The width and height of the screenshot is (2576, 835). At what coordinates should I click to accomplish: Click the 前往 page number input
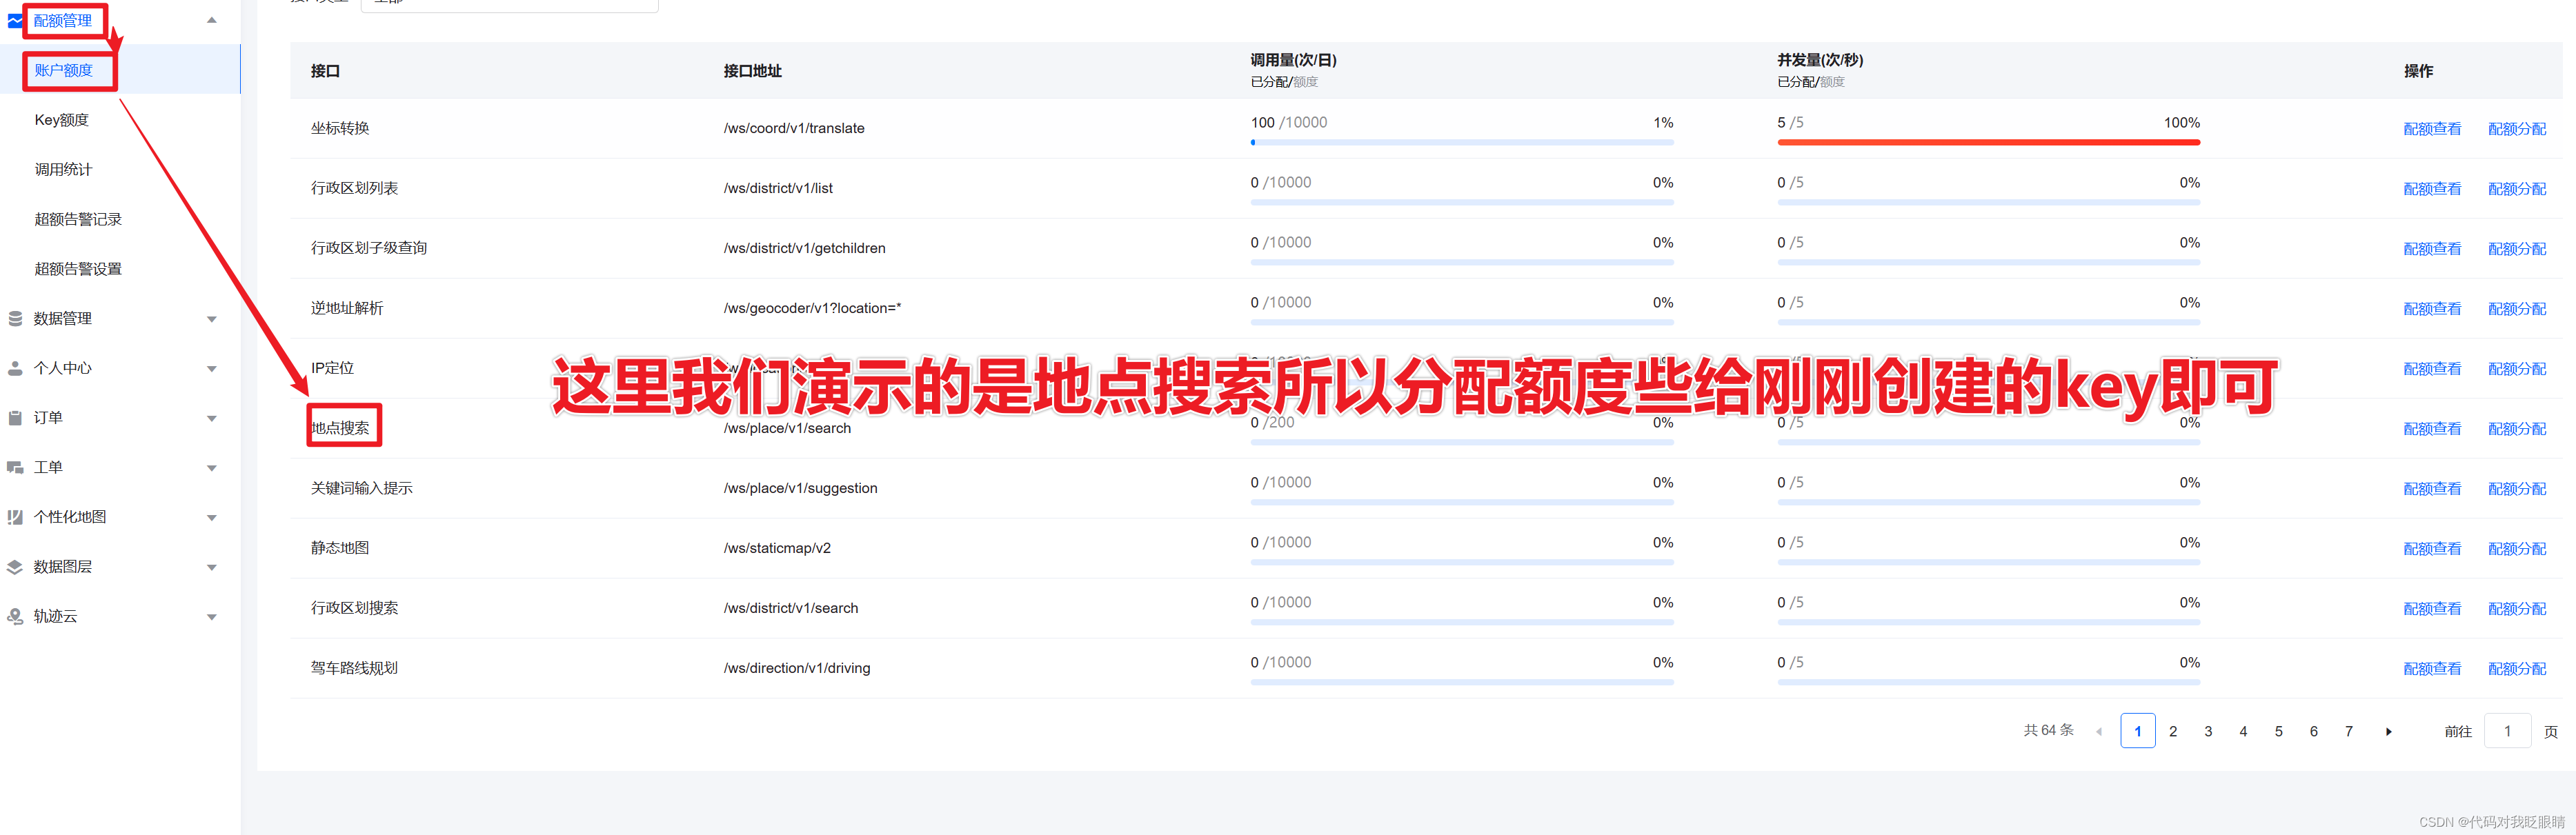pos(2507,731)
